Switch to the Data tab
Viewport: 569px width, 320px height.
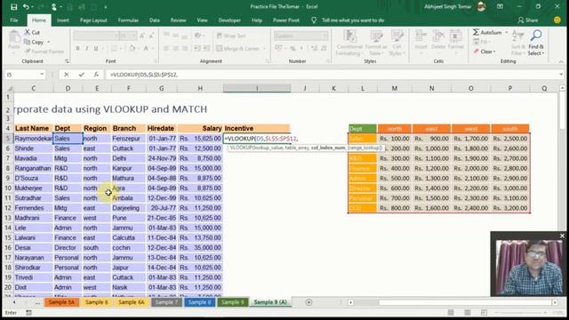click(x=154, y=20)
